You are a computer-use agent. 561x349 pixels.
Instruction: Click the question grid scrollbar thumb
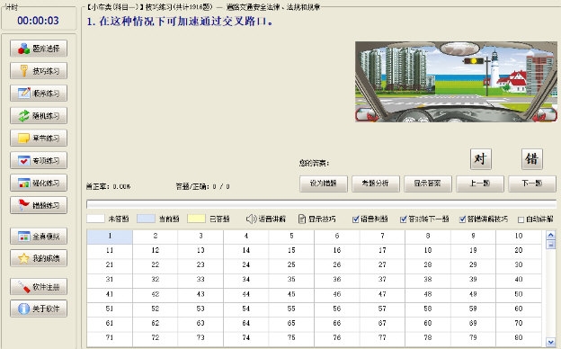pyautogui.click(x=550, y=245)
